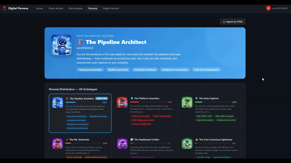
Task: Open the Home tab
Action: point(40,8)
